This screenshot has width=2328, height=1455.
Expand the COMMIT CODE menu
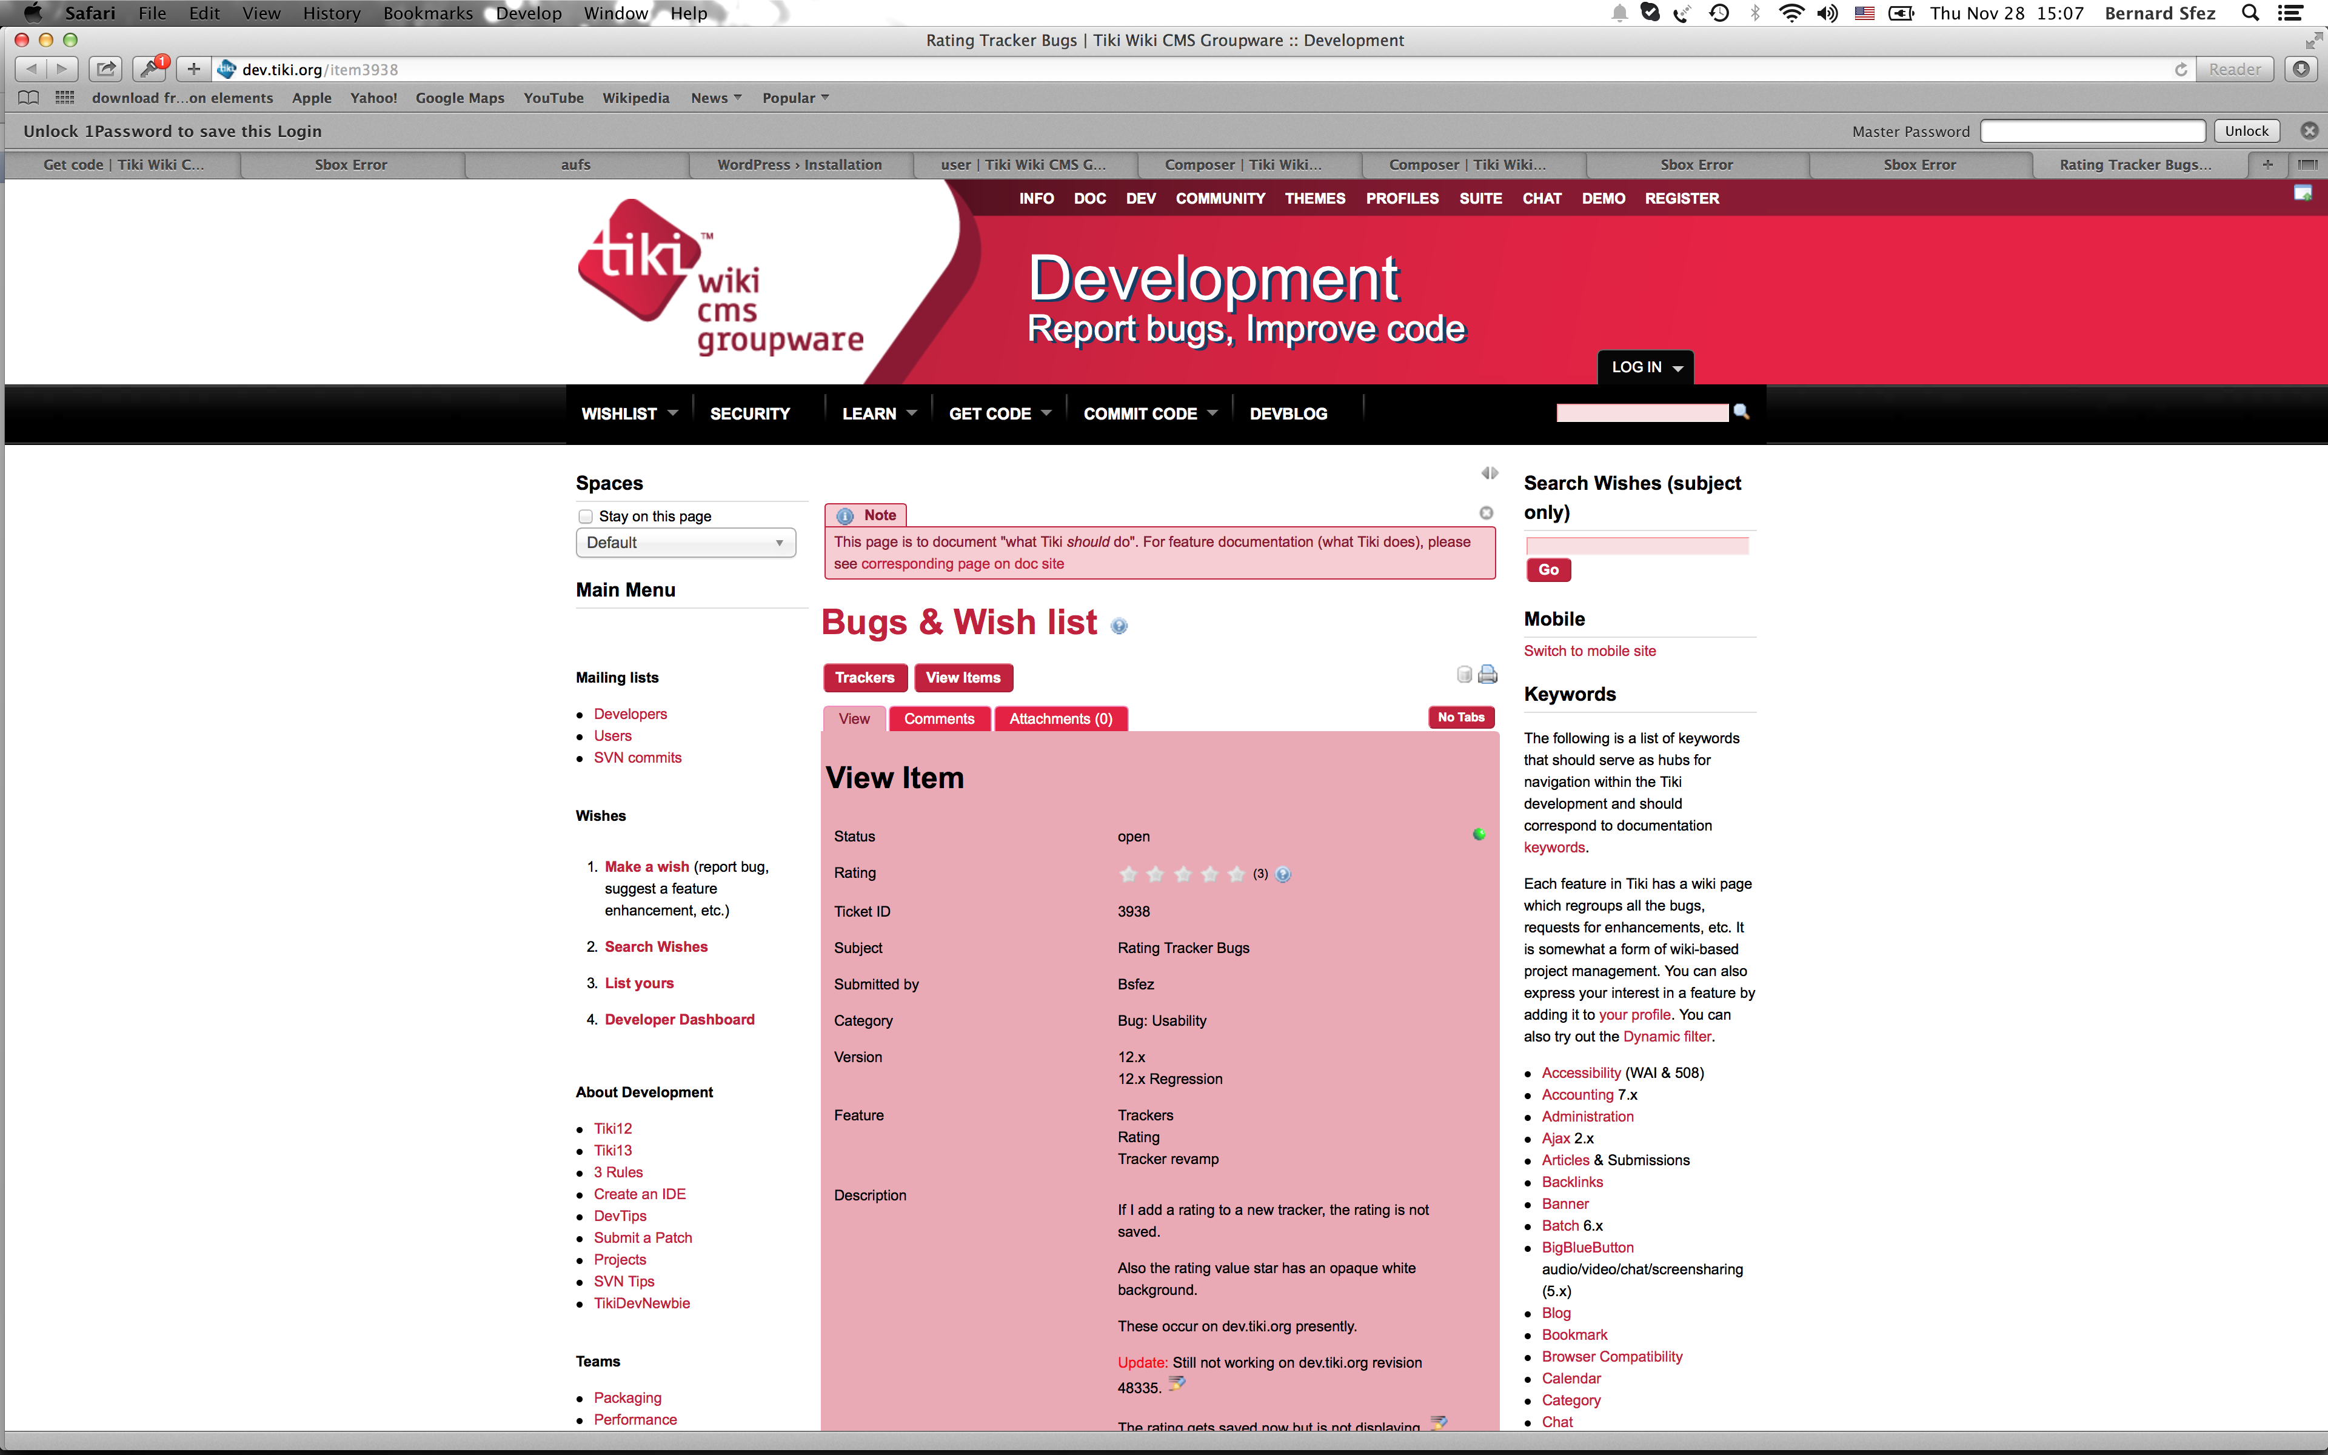click(x=1149, y=414)
